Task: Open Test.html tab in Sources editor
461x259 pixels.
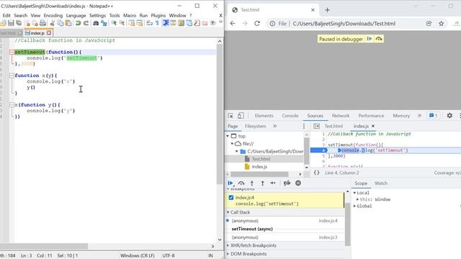Action: point(334,126)
